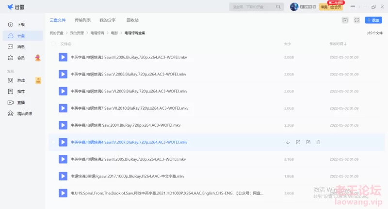The width and height of the screenshot is (388, 209).
Task: Play Jigsaw.2017 video icon
Action: tap(63, 176)
